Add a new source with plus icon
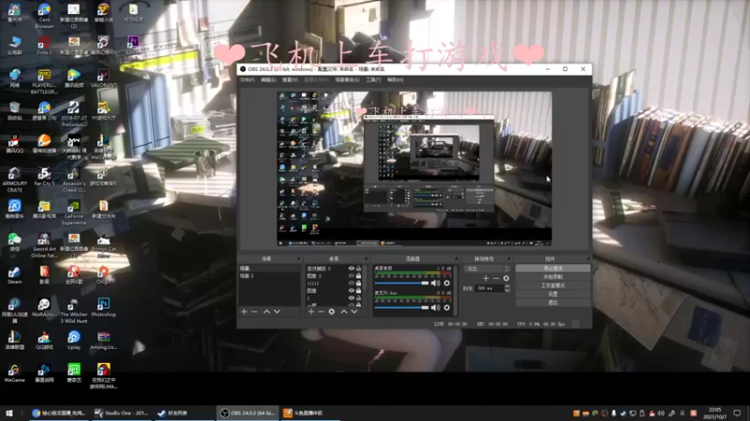750x421 pixels. click(311, 312)
